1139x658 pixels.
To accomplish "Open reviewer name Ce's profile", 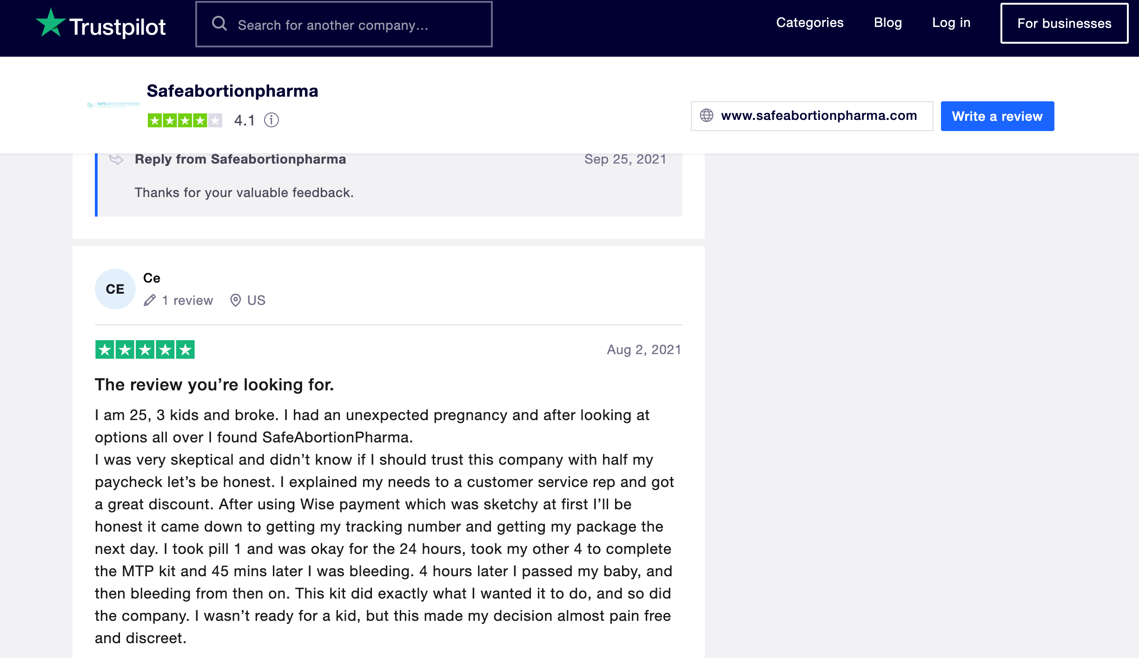I will coord(152,278).
